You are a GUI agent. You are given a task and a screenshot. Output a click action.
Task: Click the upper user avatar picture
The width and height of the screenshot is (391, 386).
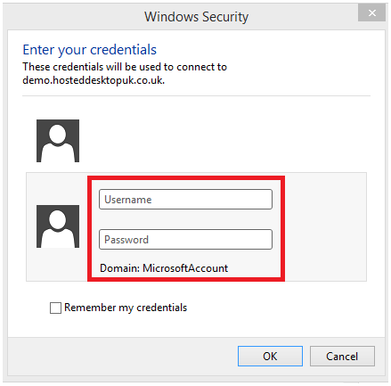[x=58, y=141]
